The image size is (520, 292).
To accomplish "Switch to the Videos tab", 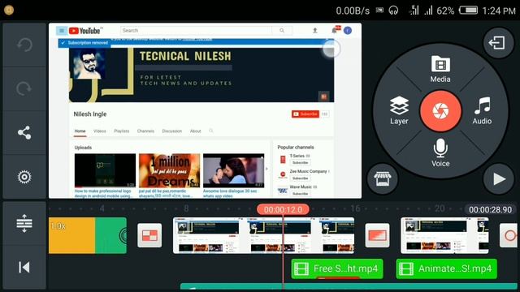I will pos(99,131).
